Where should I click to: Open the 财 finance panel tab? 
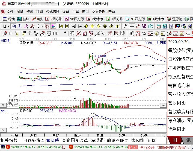click(175, 140)
